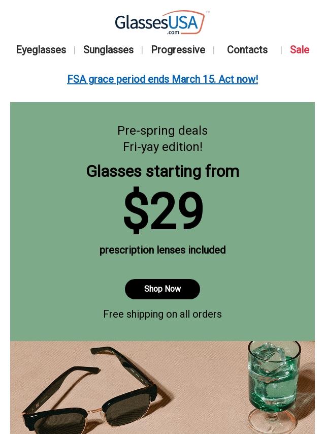The height and width of the screenshot is (434, 325).
Task: Open the red Sale link
Action: (299, 50)
